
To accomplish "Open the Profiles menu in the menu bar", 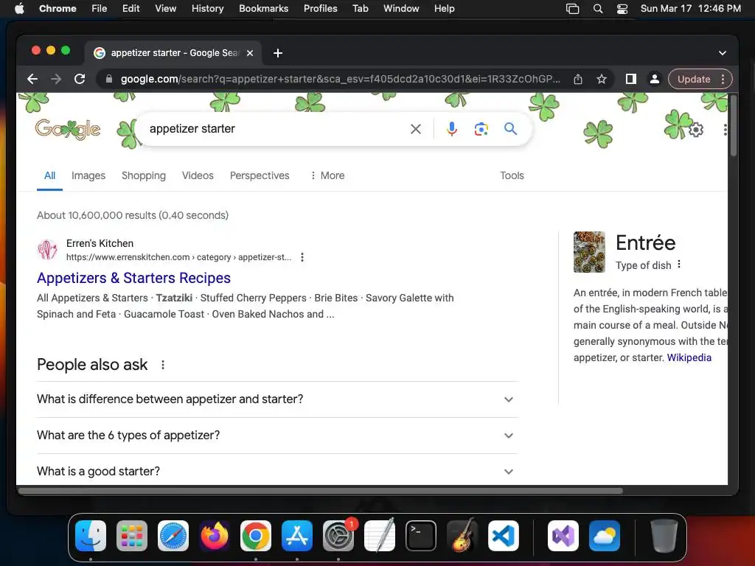I will pyautogui.click(x=320, y=9).
